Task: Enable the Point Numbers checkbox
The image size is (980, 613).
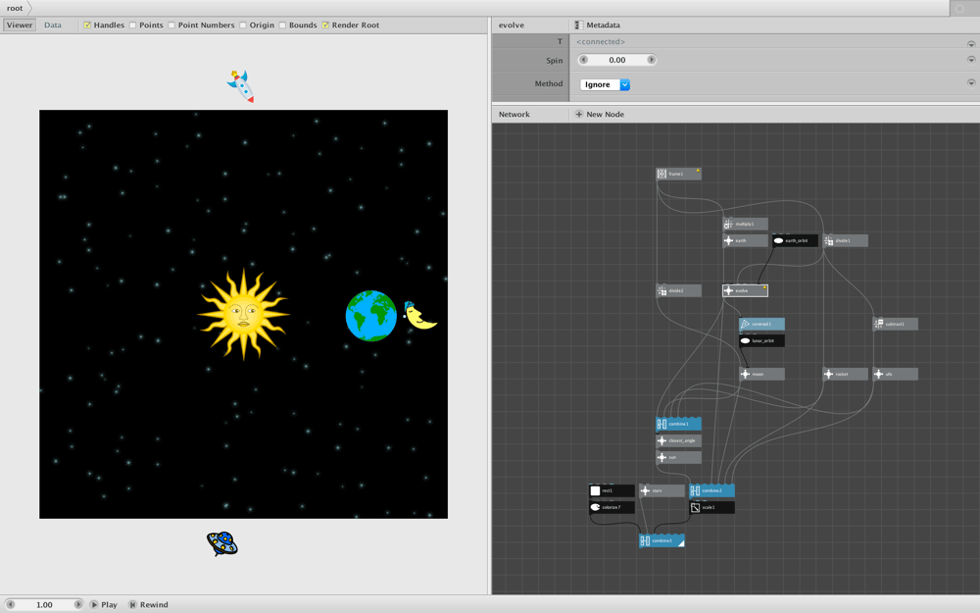Action: (171, 26)
